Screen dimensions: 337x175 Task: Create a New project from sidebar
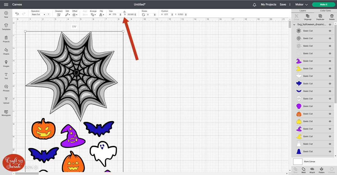(x=6, y=14)
